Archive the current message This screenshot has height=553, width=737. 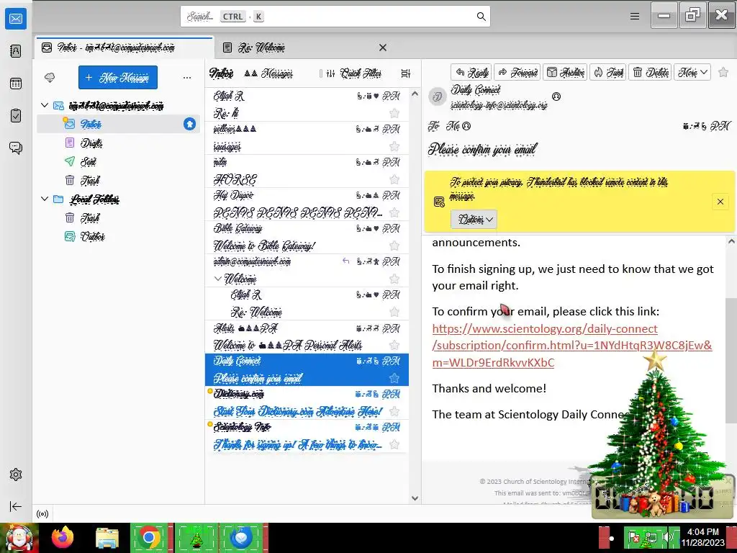(x=566, y=73)
